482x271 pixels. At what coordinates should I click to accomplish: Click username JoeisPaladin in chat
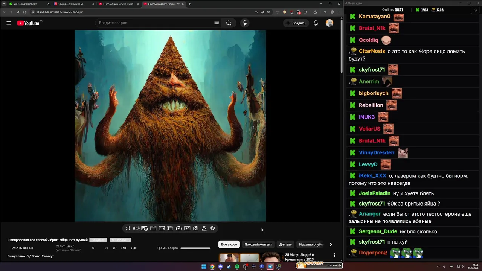pos(375,193)
